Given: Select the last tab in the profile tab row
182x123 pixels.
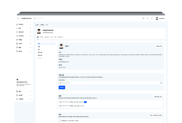Looking at the screenshot, I should tap(60, 37).
